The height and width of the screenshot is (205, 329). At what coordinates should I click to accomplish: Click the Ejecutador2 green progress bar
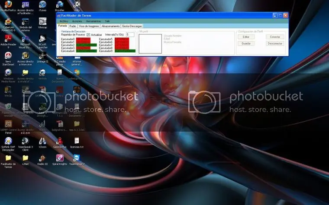(x=87, y=45)
